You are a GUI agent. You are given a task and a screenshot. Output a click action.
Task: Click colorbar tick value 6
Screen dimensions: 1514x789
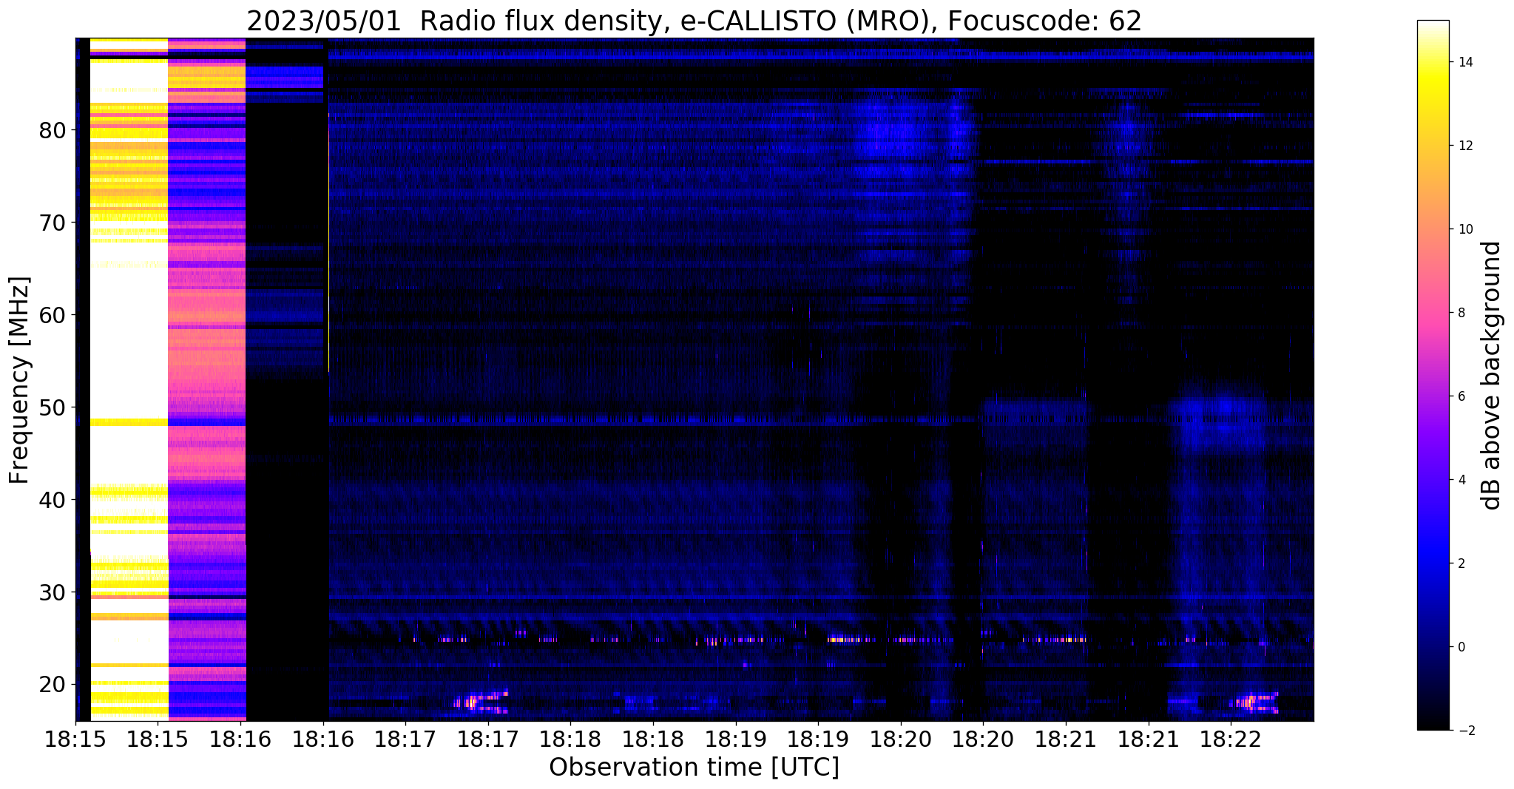(x=1461, y=396)
